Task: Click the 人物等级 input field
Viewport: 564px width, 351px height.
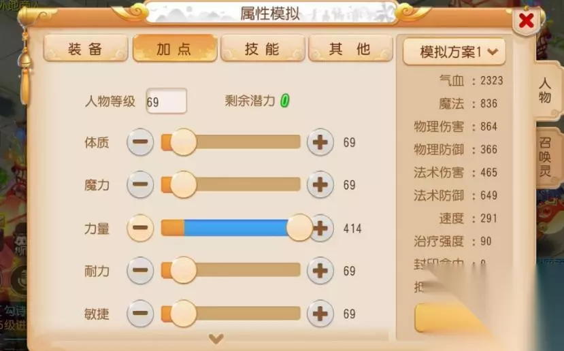Action: (x=166, y=101)
